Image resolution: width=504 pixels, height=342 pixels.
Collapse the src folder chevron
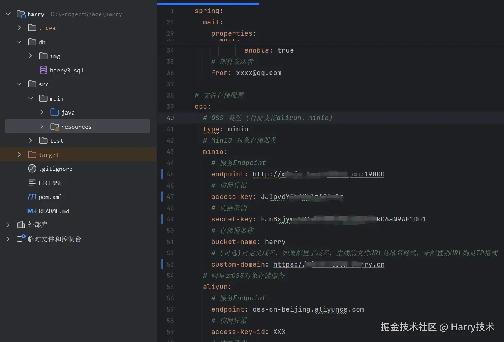point(19,84)
